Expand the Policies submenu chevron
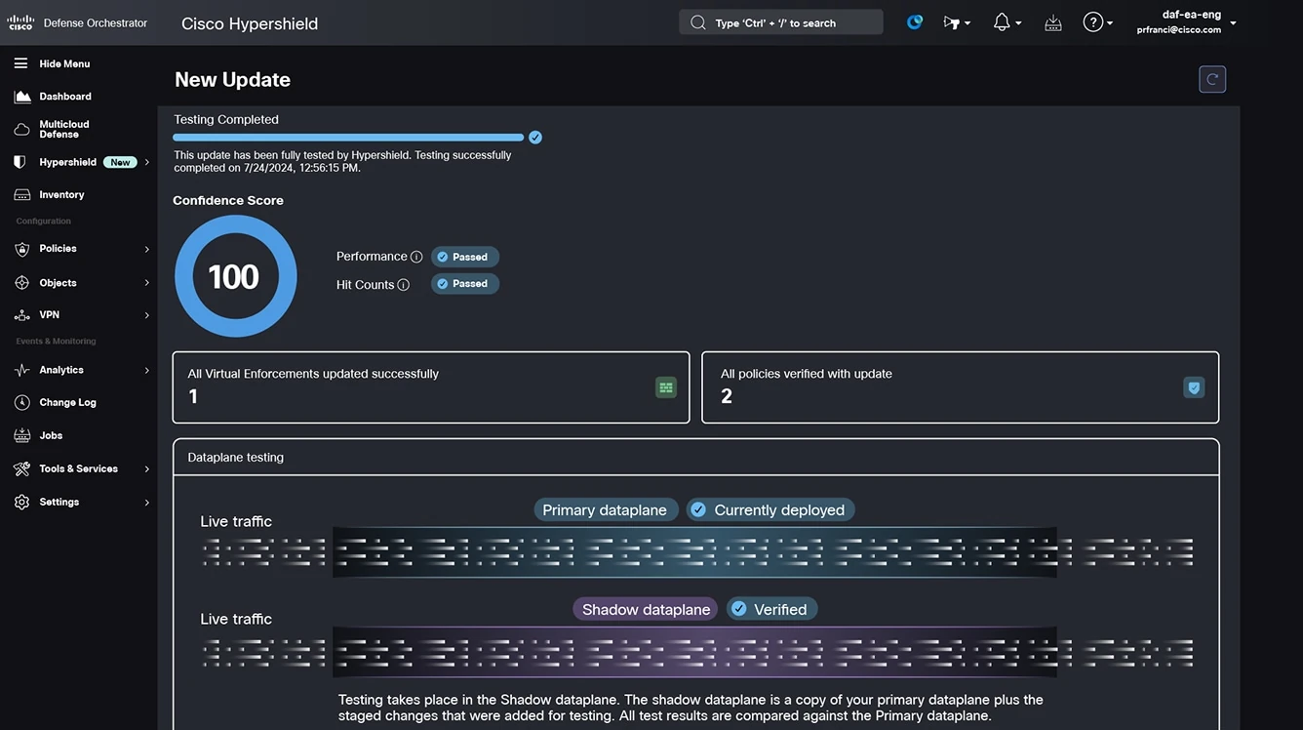Viewport: 1303px width, 730px height. pos(147,249)
